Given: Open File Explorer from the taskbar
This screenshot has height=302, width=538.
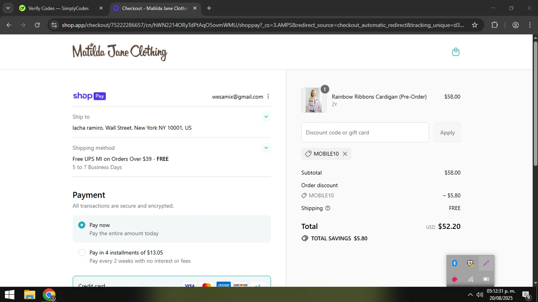Looking at the screenshot, I should point(29,295).
